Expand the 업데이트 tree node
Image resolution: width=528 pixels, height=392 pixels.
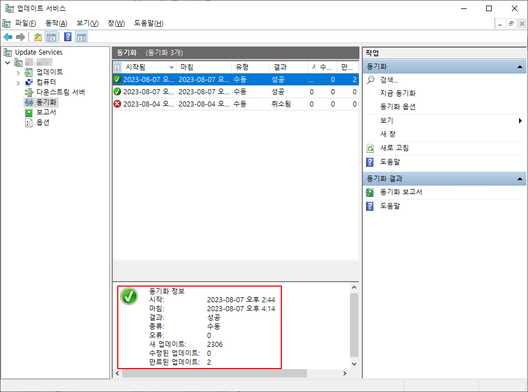click(x=18, y=72)
